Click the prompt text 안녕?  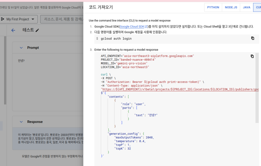(x=21, y=61)
